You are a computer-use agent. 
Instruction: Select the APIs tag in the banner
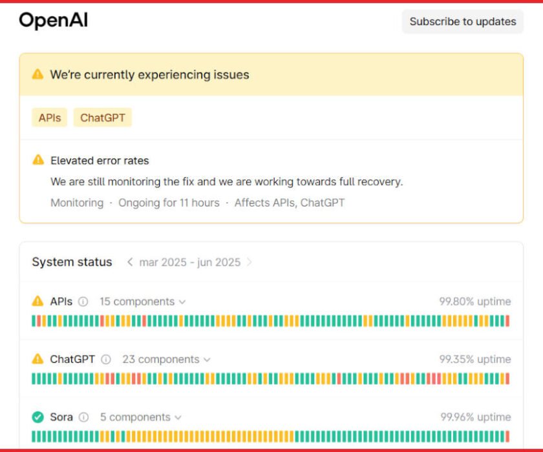[50, 118]
